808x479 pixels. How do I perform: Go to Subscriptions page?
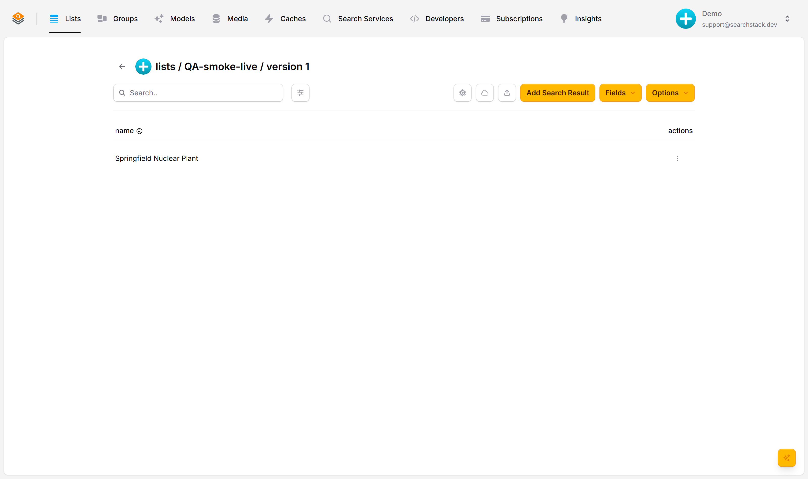[512, 19]
